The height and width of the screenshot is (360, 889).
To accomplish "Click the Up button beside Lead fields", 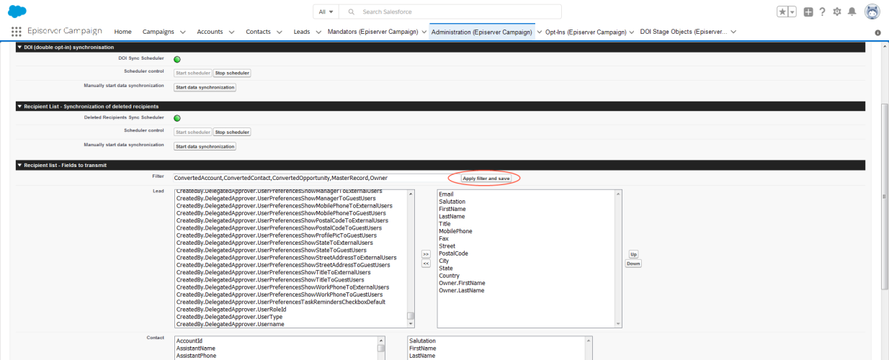I will 633,254.
